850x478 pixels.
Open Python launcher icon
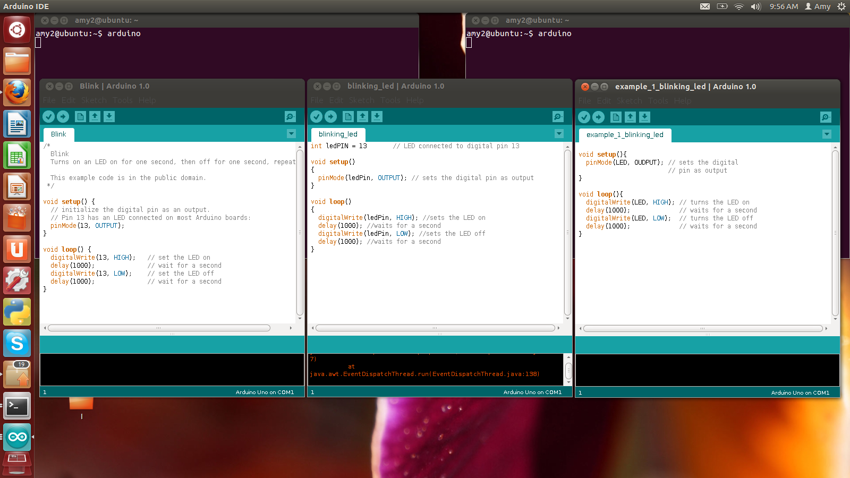click(17, 312)
